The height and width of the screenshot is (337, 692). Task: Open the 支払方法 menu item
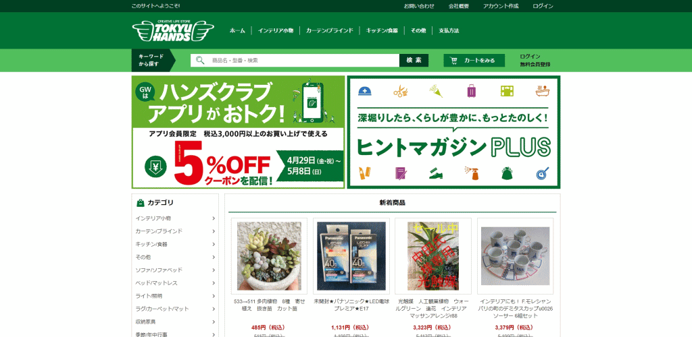click(449, 31)
